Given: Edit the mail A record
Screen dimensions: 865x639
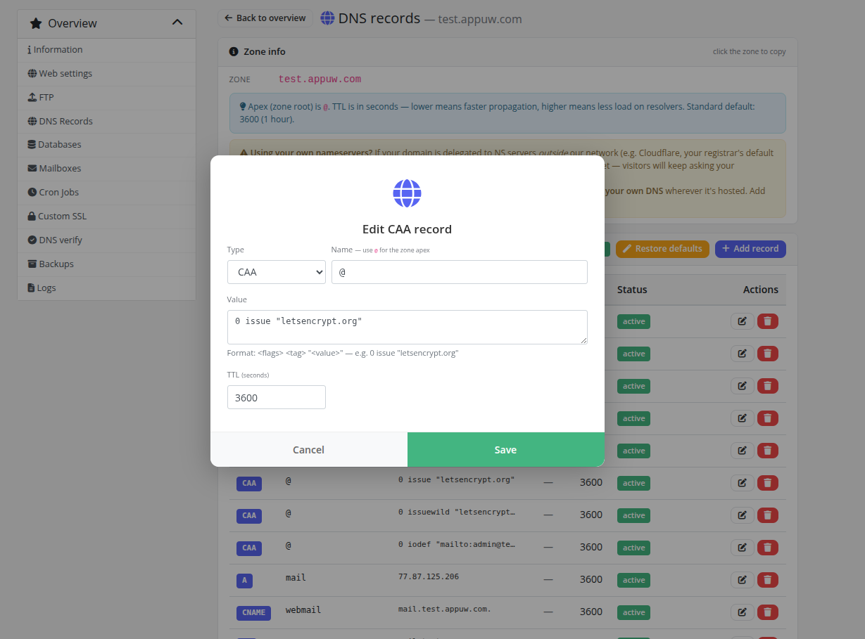Looking at the screenshot, I should [742, 580].
